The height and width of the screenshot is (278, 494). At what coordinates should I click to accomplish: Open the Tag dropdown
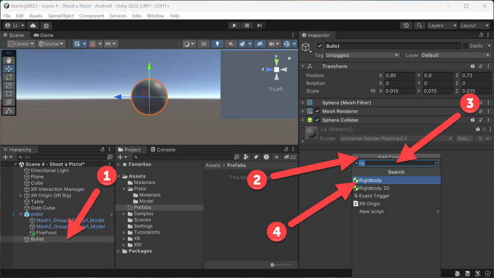[x=362, y=55]
